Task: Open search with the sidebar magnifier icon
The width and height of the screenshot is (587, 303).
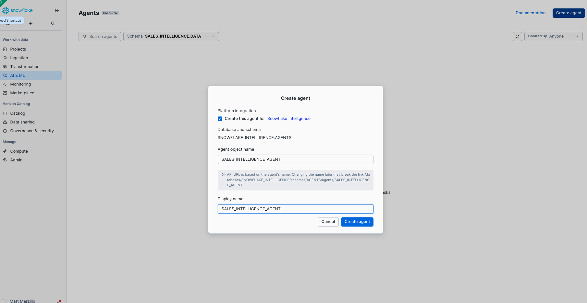Action: tap(53, 23)
